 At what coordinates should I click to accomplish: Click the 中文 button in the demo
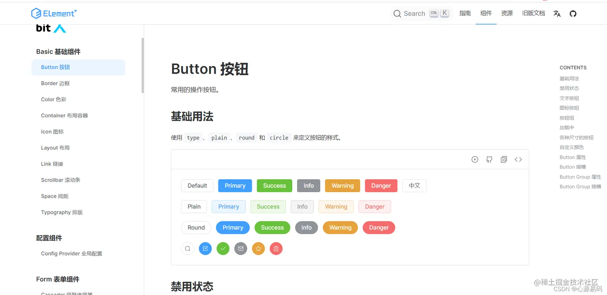414,185
